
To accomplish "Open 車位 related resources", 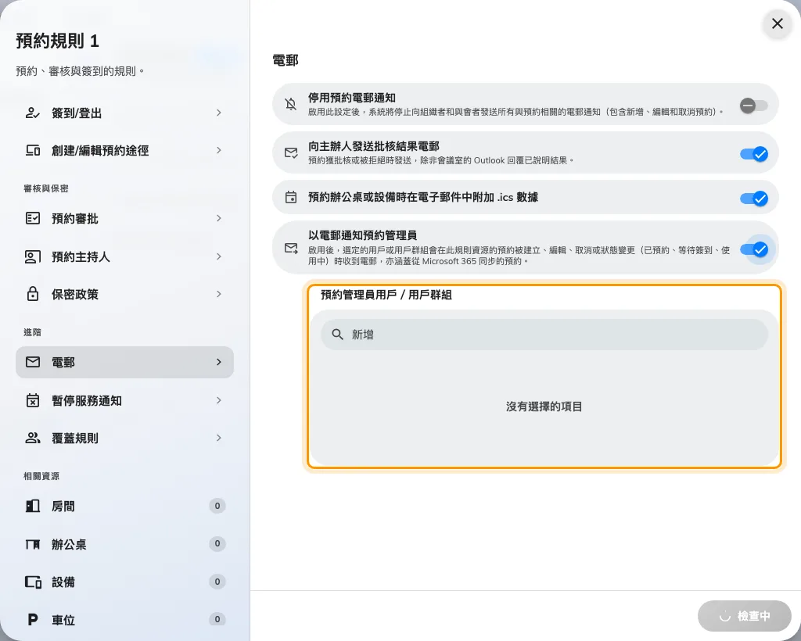I will coord(124,620).
